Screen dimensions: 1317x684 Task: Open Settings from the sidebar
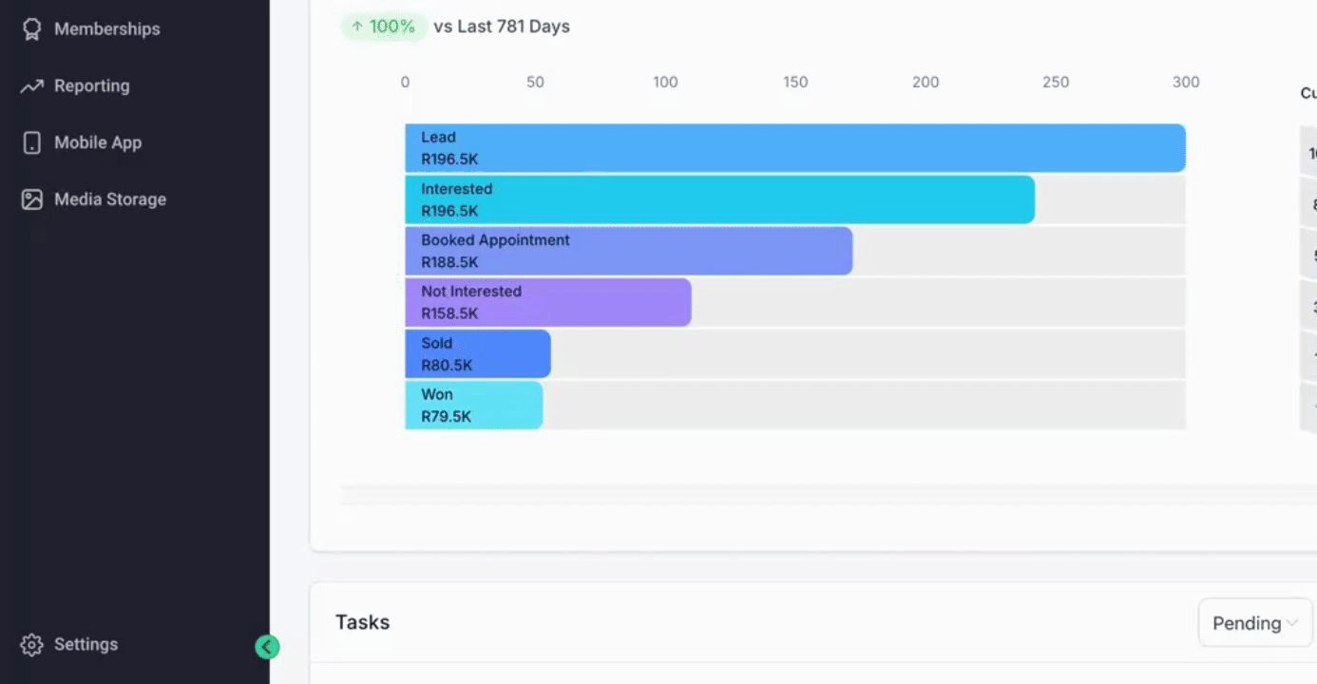(x=86, y=645)
